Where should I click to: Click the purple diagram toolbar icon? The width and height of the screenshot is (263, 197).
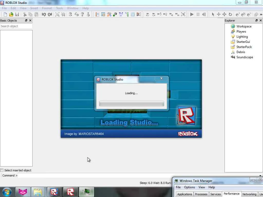(x=121, y=14)
